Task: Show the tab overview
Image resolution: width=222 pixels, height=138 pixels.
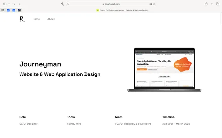Action: [x=218, y=4]
